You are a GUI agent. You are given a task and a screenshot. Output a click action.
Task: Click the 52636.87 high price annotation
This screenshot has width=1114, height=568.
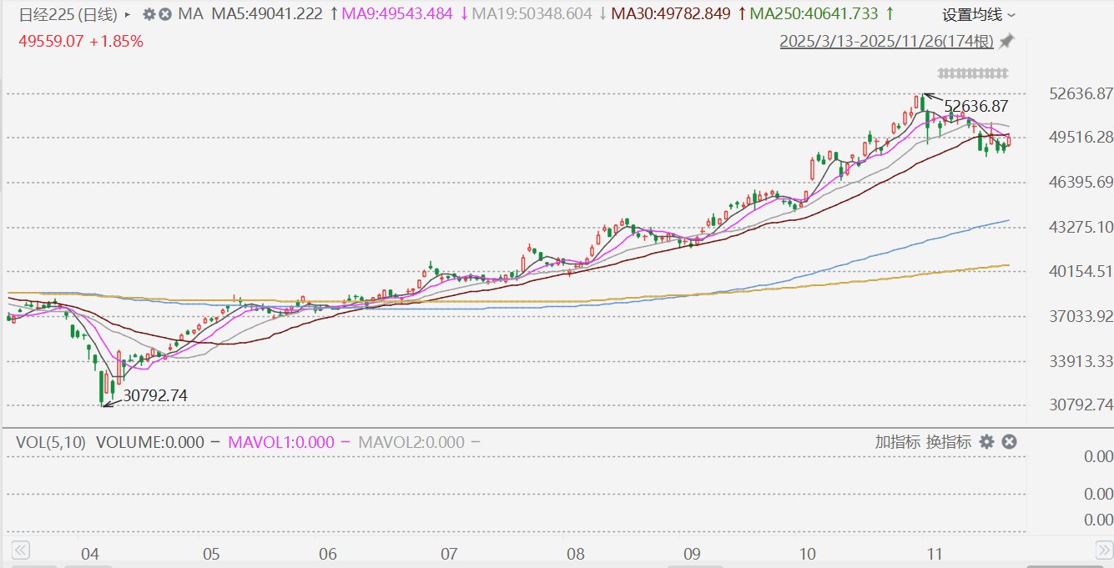click(975, 106)
